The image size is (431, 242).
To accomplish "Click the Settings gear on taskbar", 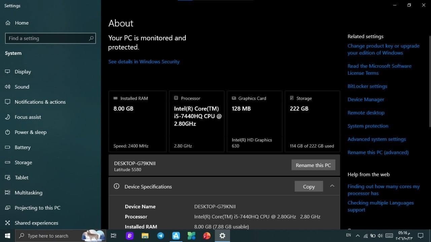I will click(x=222, y=236).
